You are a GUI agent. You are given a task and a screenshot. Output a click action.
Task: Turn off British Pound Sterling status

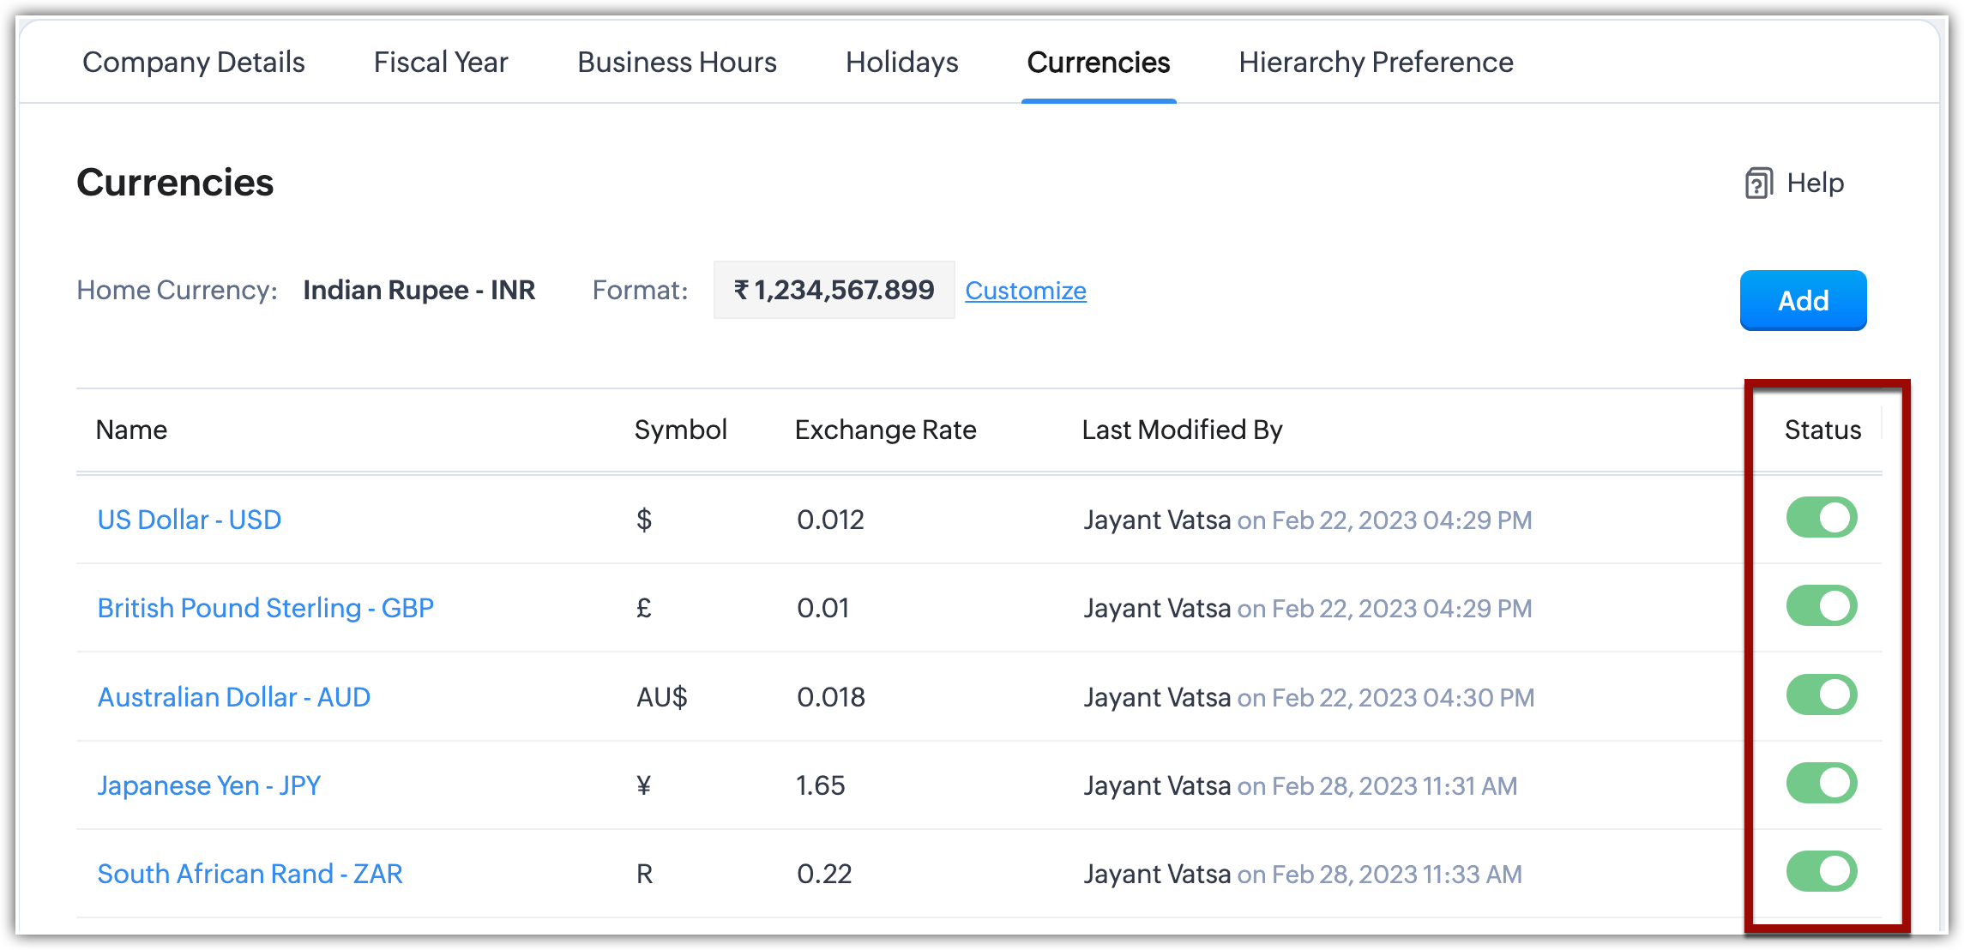click(x=1821, y=606)
